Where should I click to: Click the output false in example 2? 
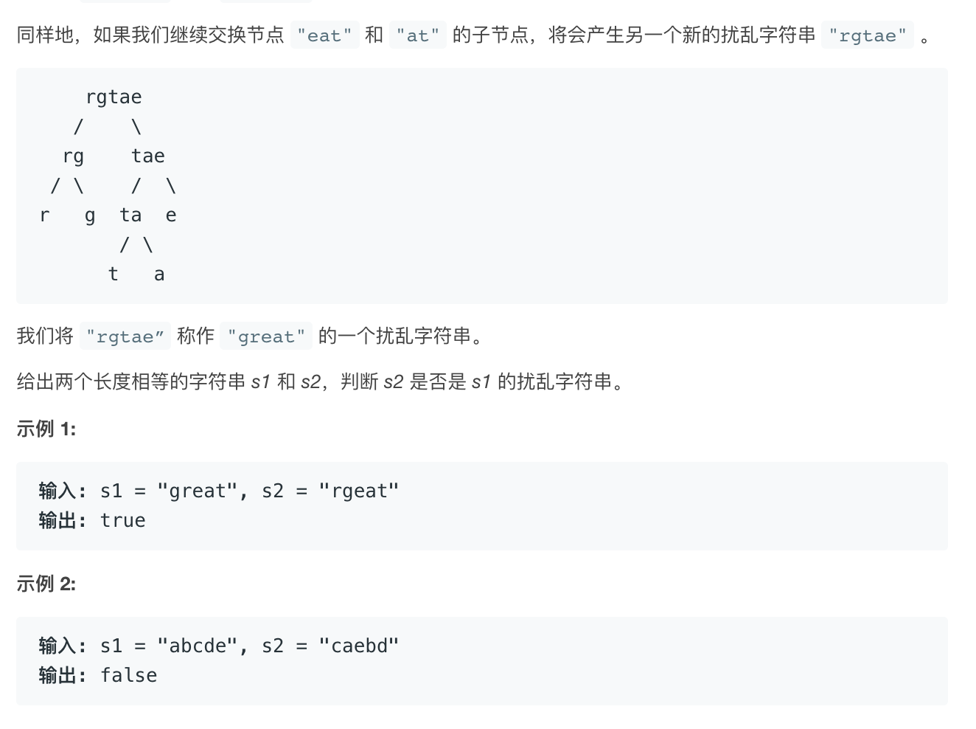tap(129, 675)
